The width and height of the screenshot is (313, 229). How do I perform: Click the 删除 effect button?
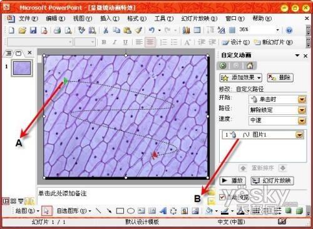pyautogui.click(x=280, y=78)
